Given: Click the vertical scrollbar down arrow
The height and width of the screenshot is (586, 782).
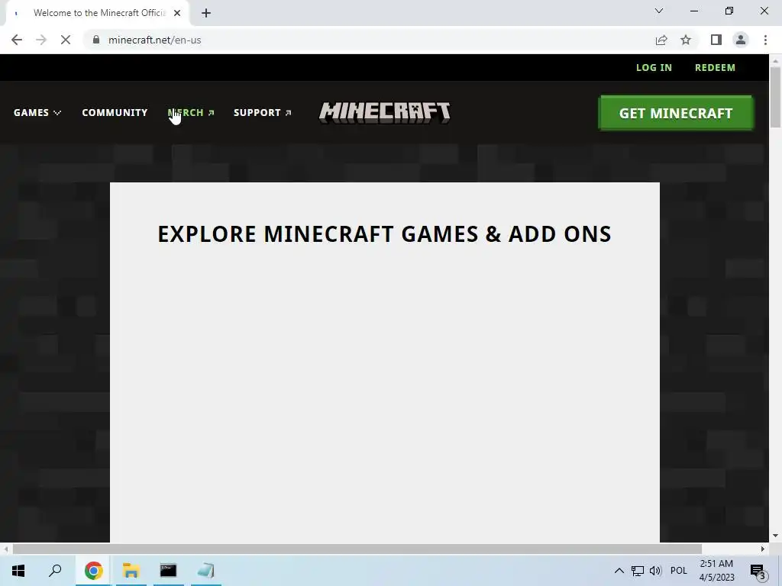Looking at the screenshot, I should coord(775,536).
